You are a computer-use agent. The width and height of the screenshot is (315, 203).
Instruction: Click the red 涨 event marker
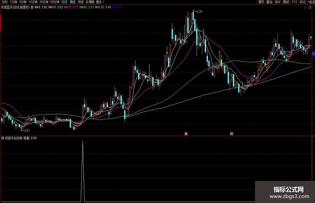[186, 134]
